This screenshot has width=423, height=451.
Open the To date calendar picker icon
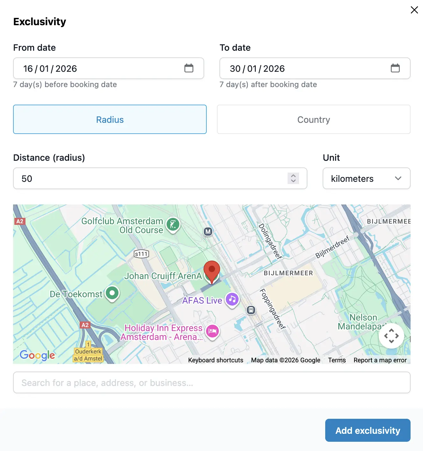click(x=395, y=68)
